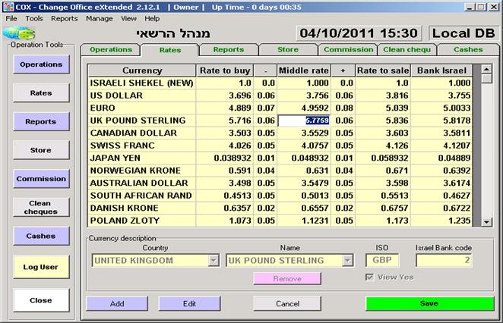Open the Reports menu in menu bar
This screenshot has height=323, width=503.
click(x=64, y=18)
